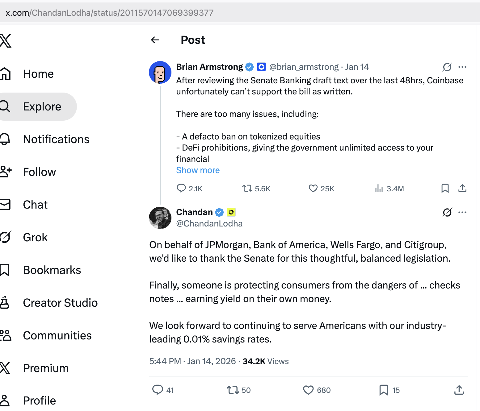Like Chandan's post with the heart icon

tap(308, 390)
